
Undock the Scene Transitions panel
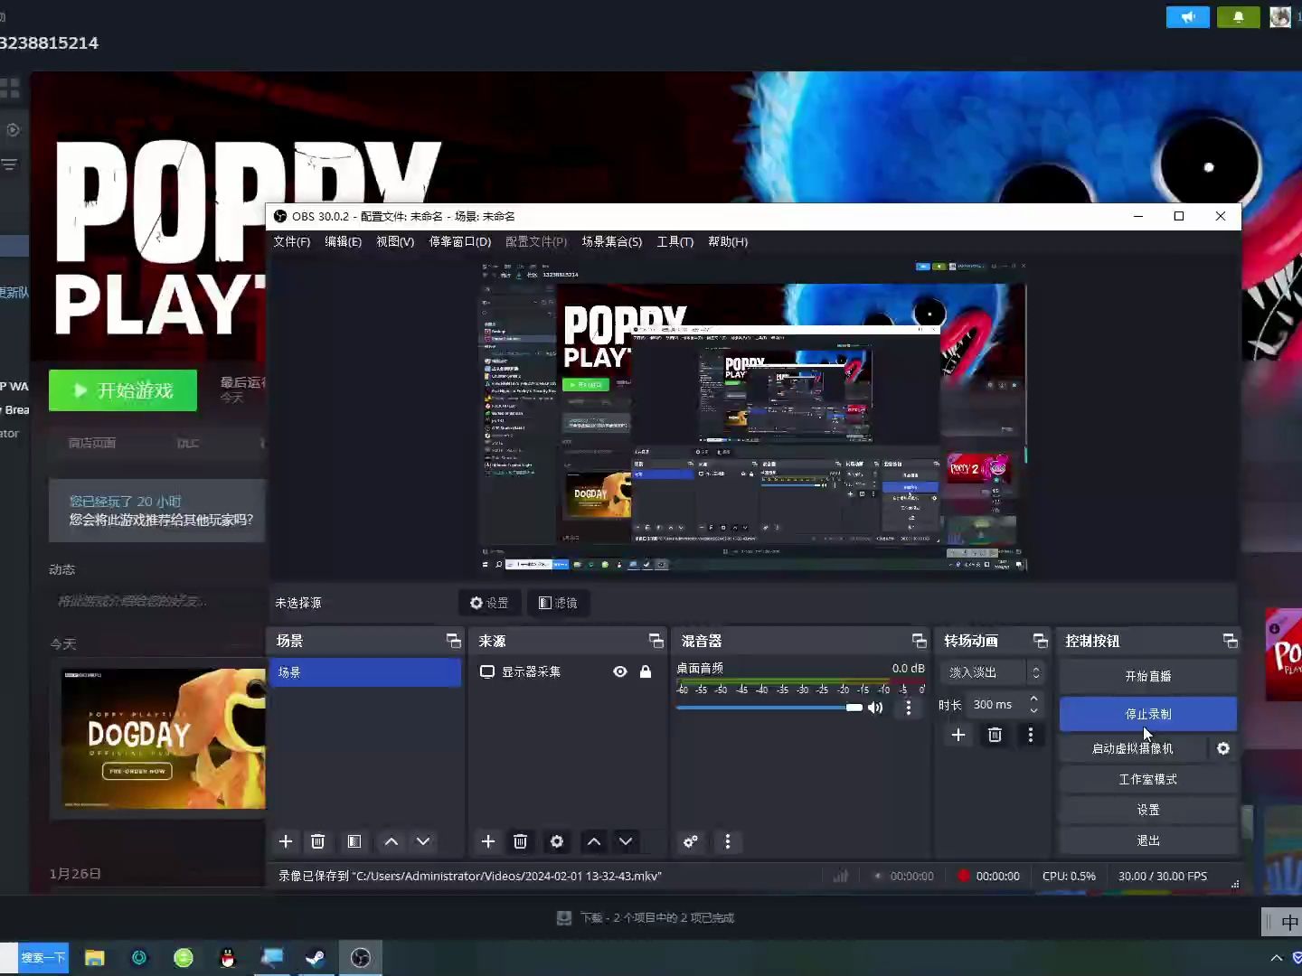1041,641
